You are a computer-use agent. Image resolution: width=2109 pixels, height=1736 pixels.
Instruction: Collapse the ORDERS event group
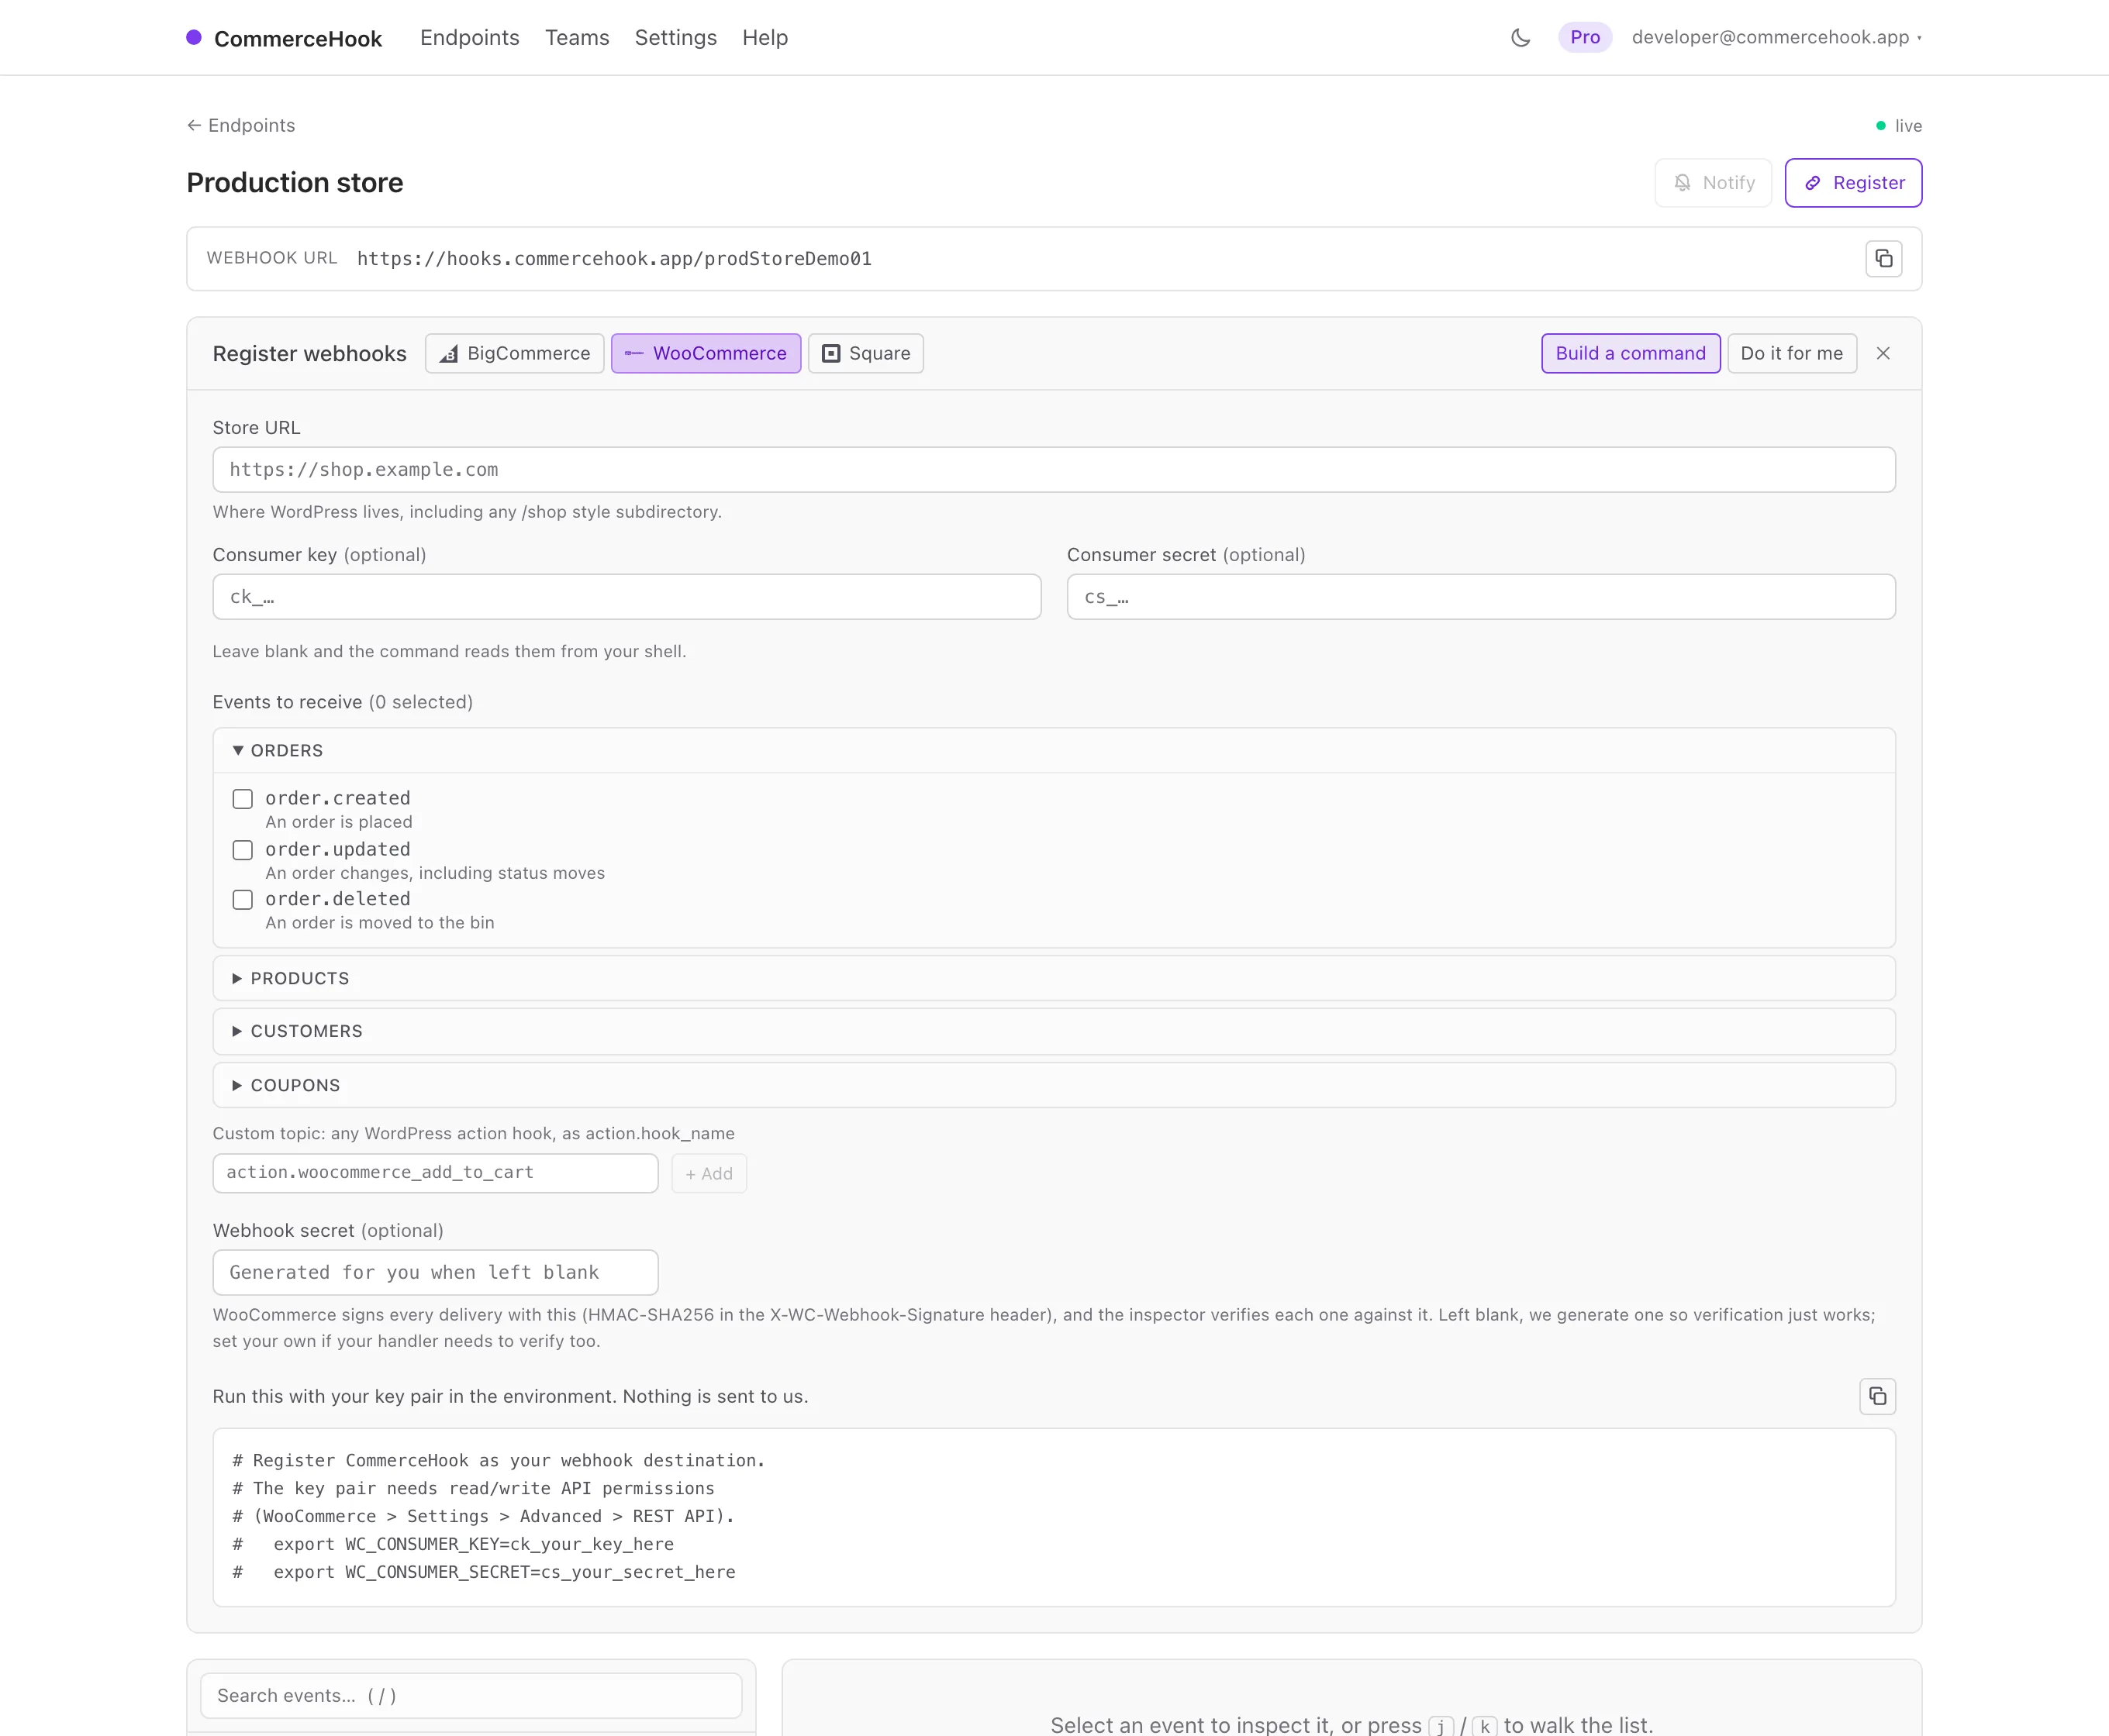point(1054,750)
